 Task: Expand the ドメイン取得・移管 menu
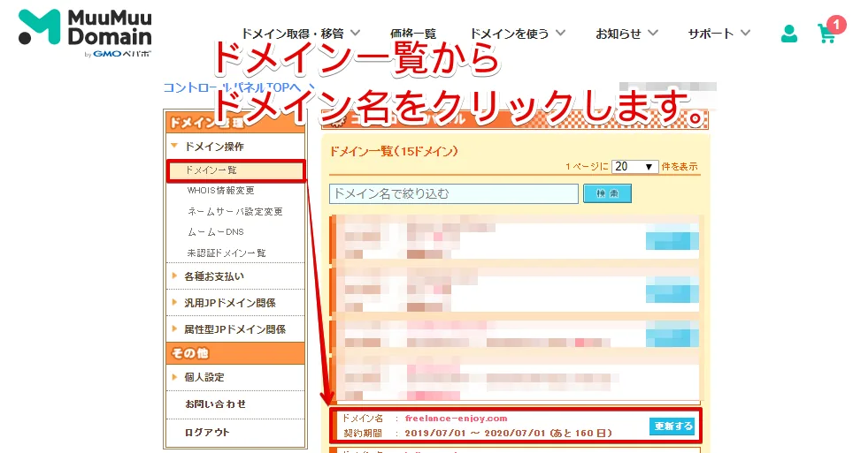coord(300,34)
